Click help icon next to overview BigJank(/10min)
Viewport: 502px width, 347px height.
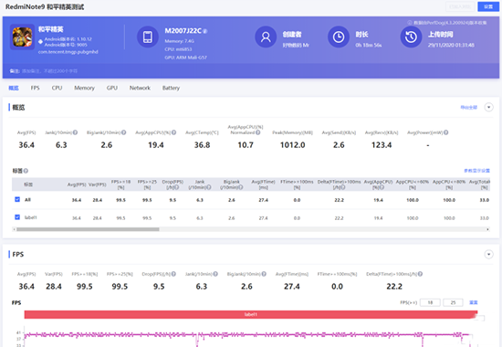pos(123,132)
